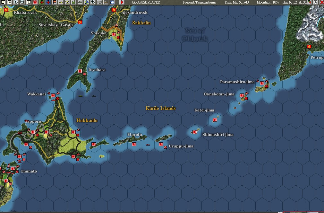The image size is (324, 213).
Task: Click the film strip replay icon
Action: [x=106, y=2]
